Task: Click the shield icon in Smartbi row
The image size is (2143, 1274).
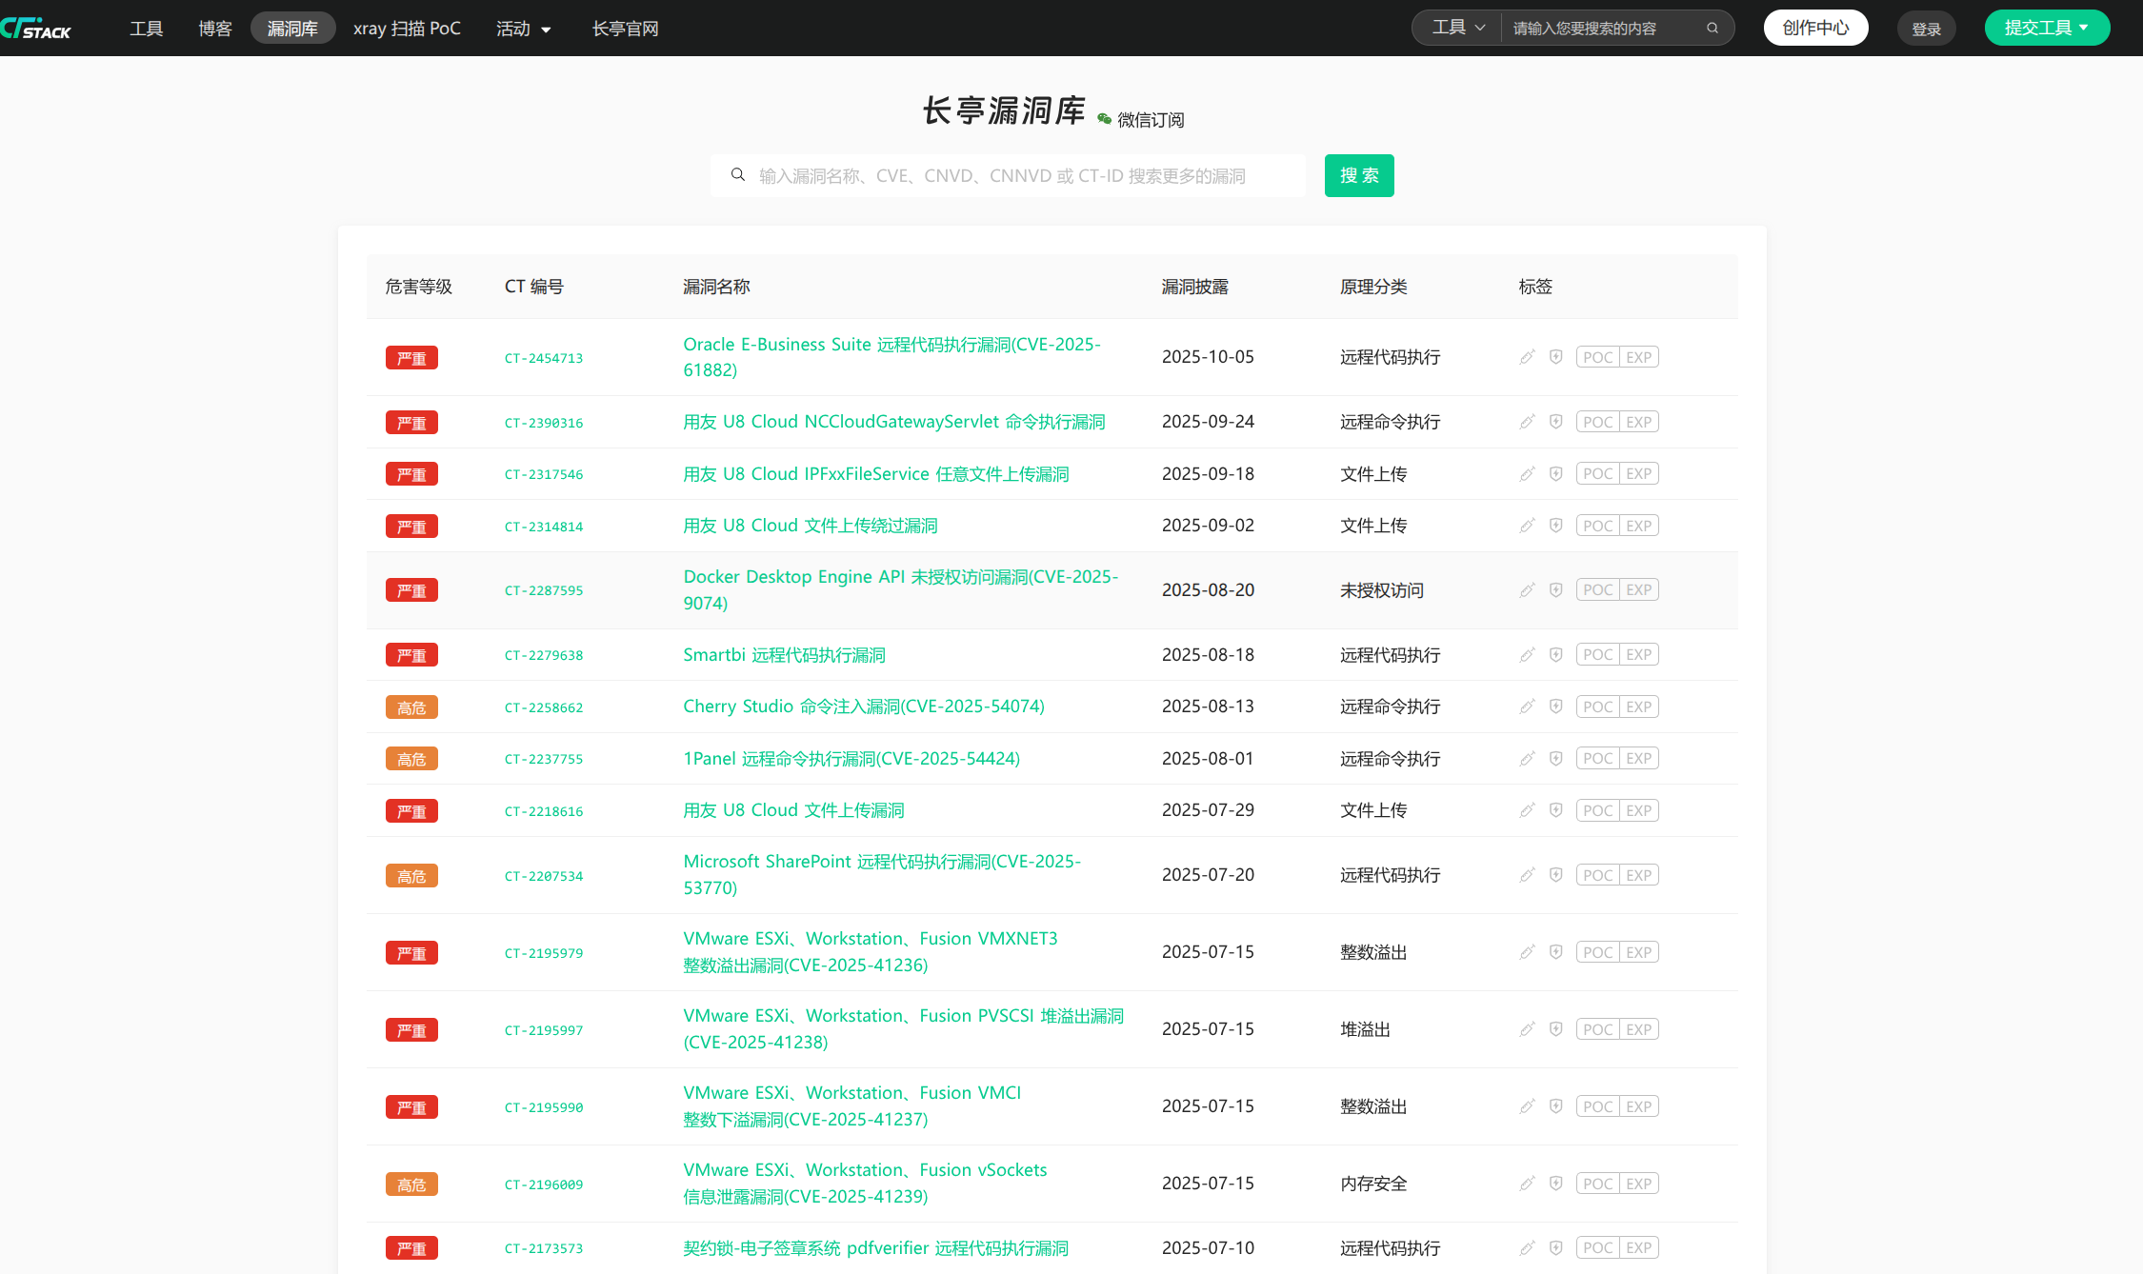Action: coord(1555,655)
